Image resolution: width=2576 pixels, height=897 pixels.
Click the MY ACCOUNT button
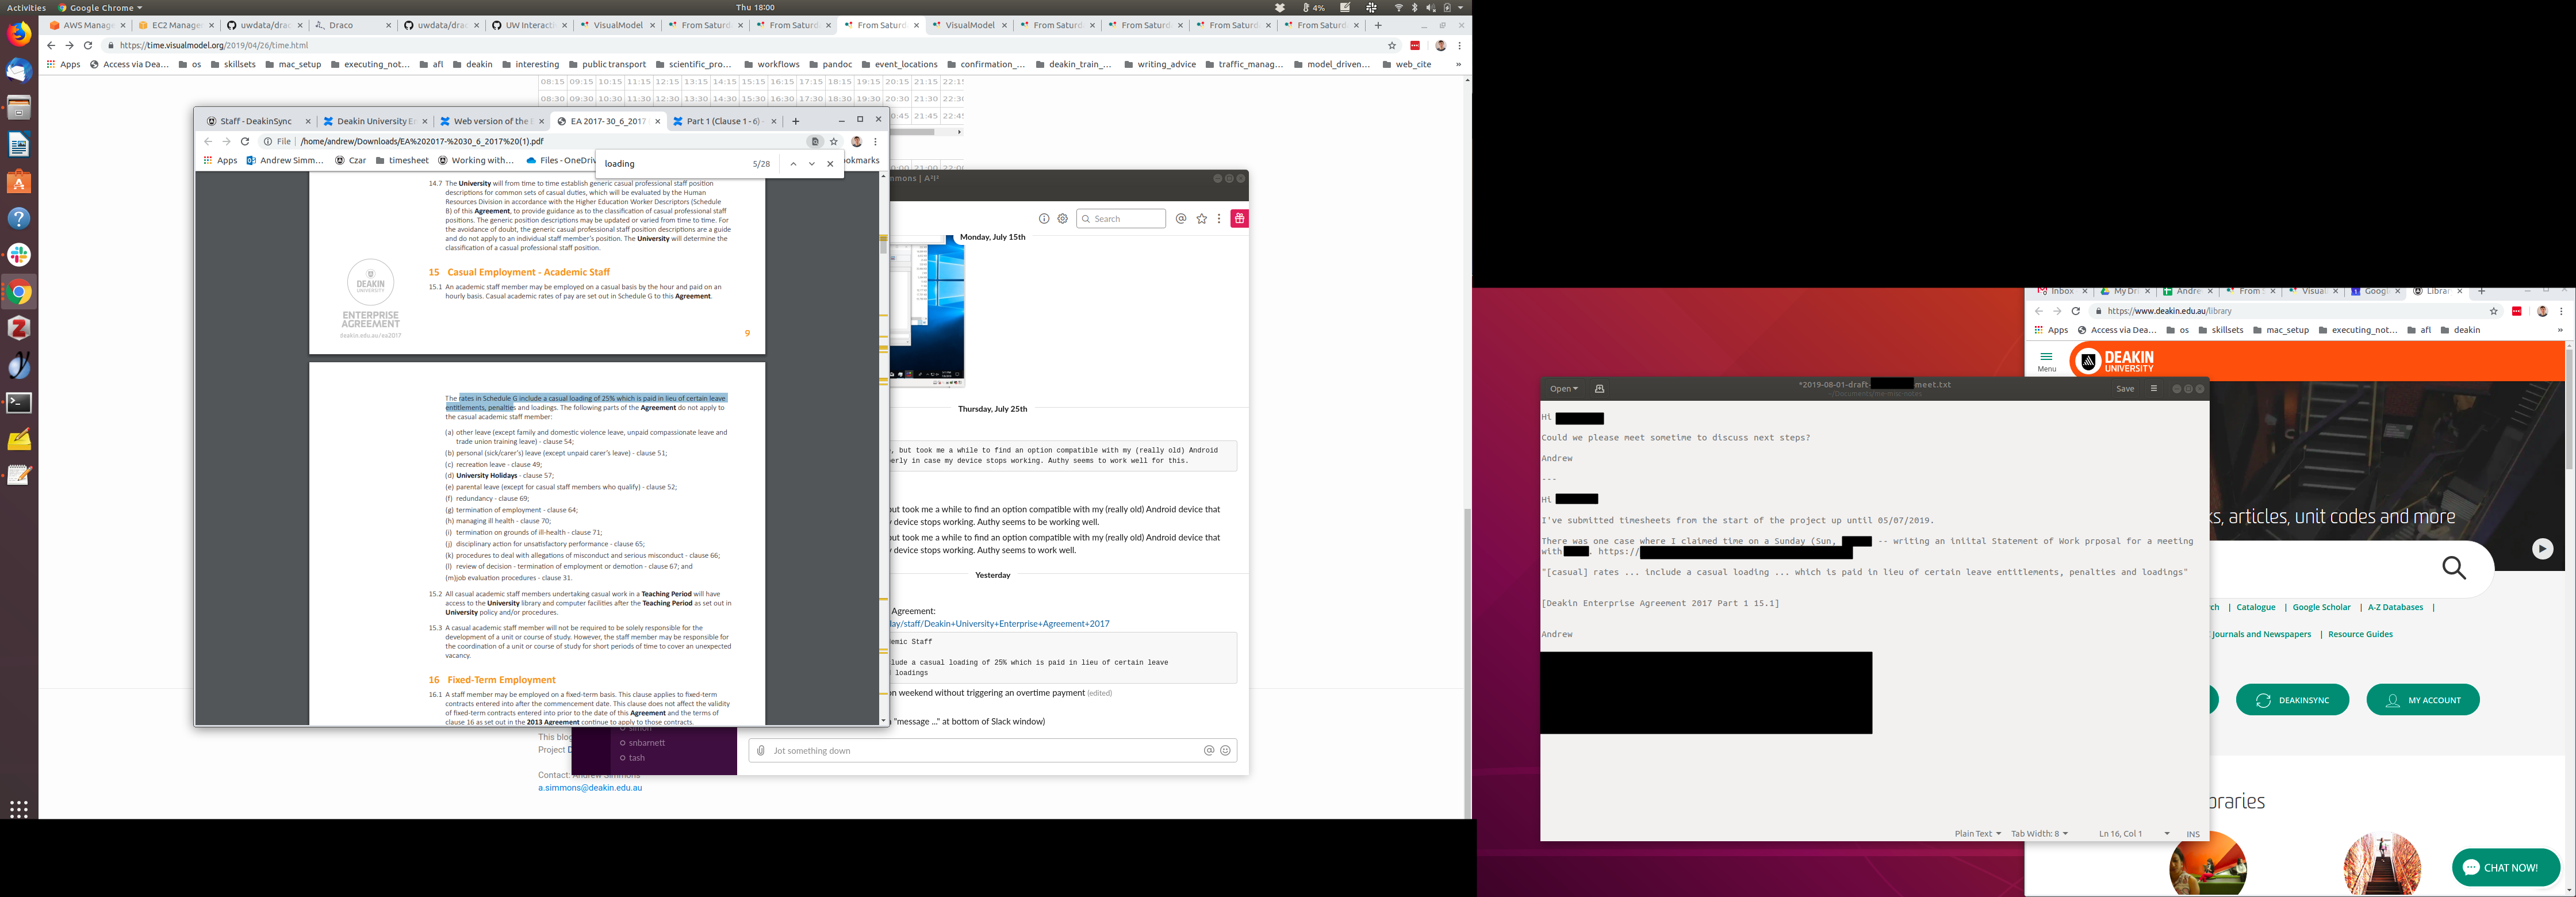(2422, 700)
